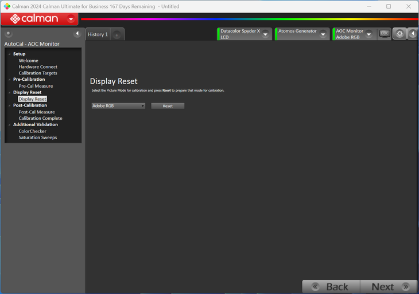Image resolution: width=419 pixels, height=294 pixels.
Task: Go to Hardware Connect page
Action: coord(38,66)
